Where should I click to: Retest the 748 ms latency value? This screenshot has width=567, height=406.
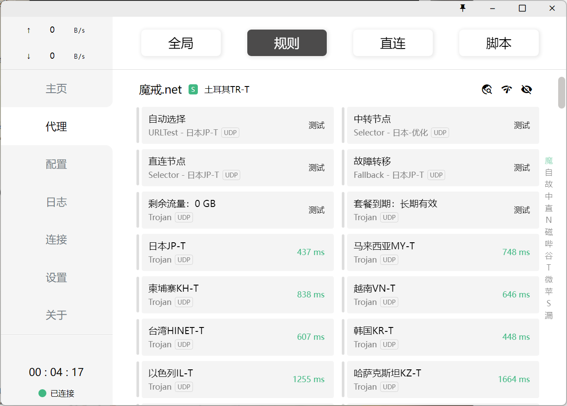click(x=516, y=252)
